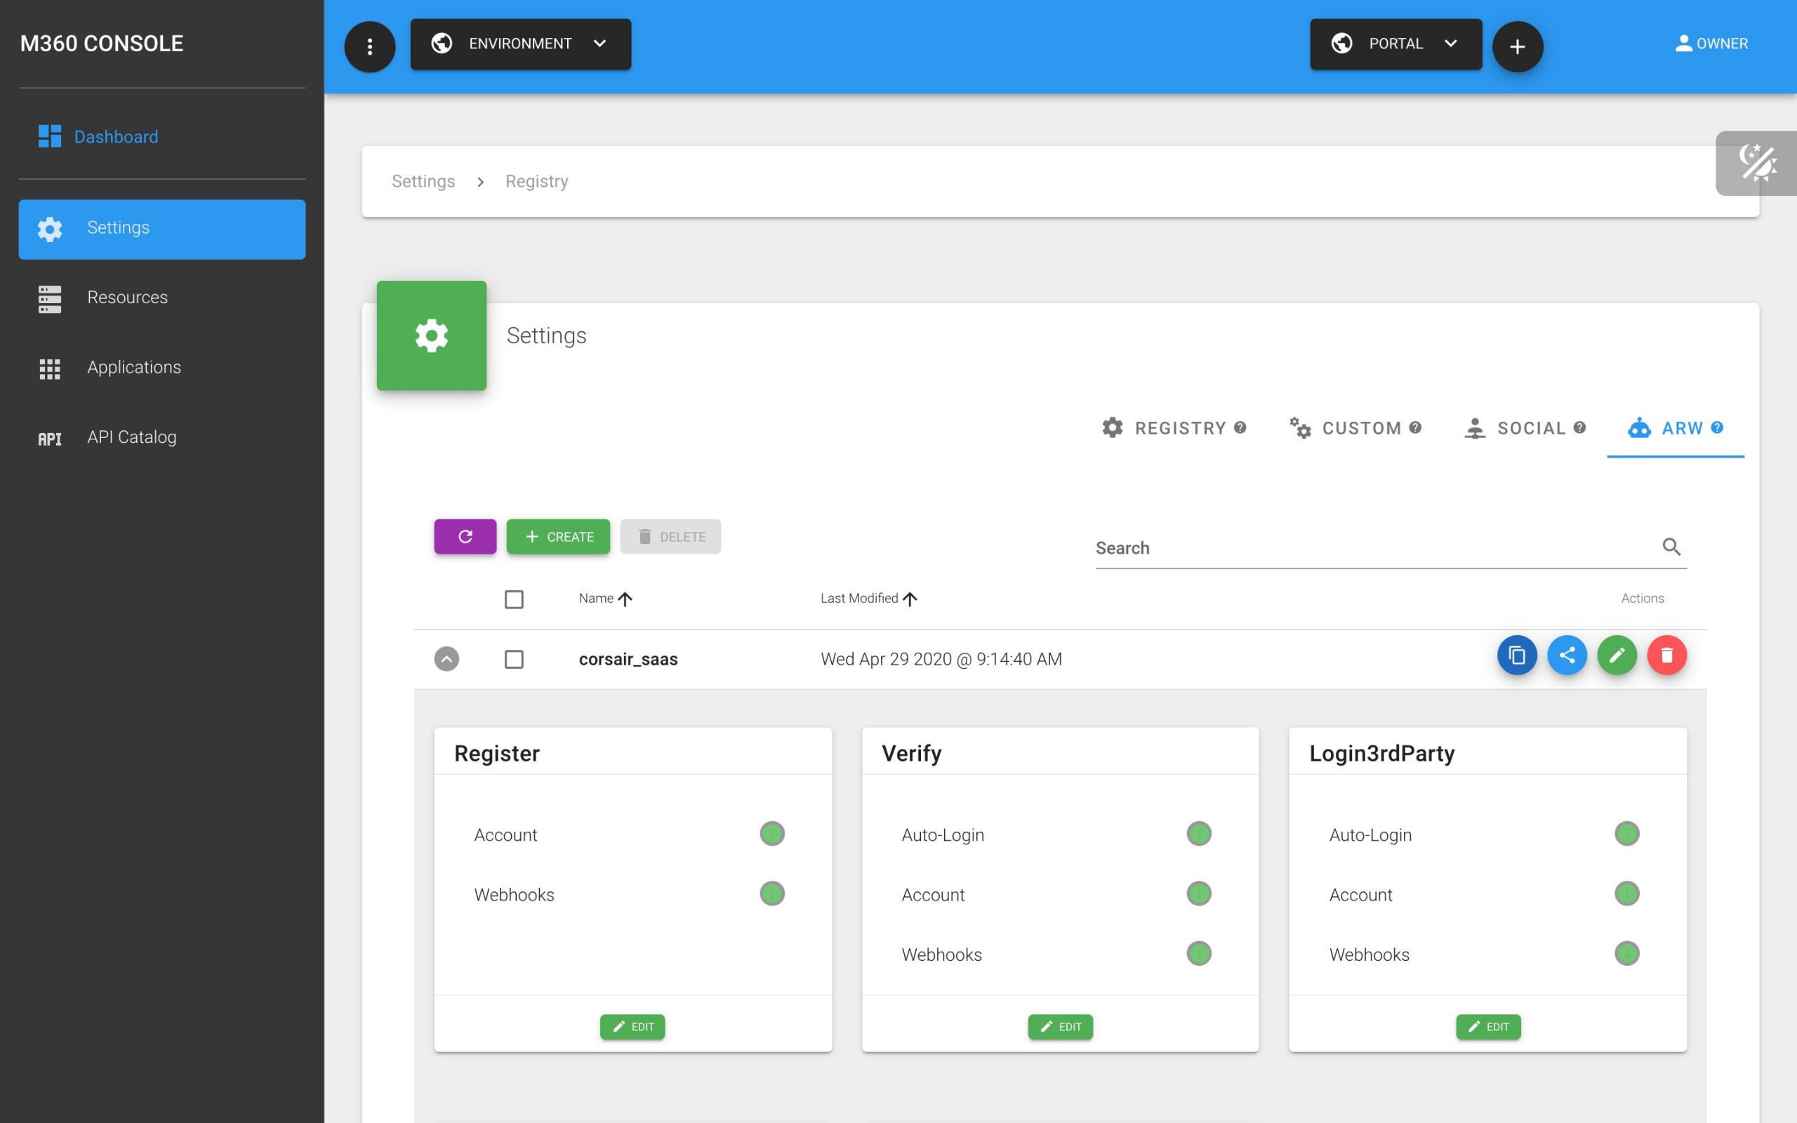Click the green pencil edit icon in Actions
Screen dimensions: 1797x1123
click(1617, 656)
